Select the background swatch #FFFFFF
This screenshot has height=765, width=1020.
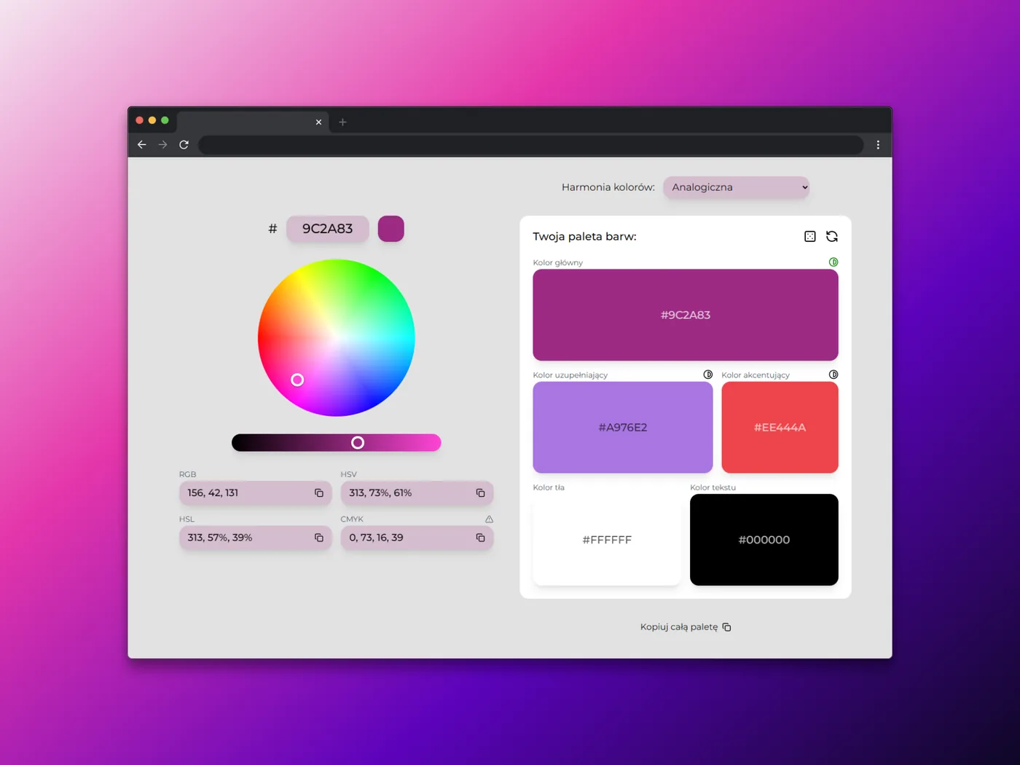[607, 540]
